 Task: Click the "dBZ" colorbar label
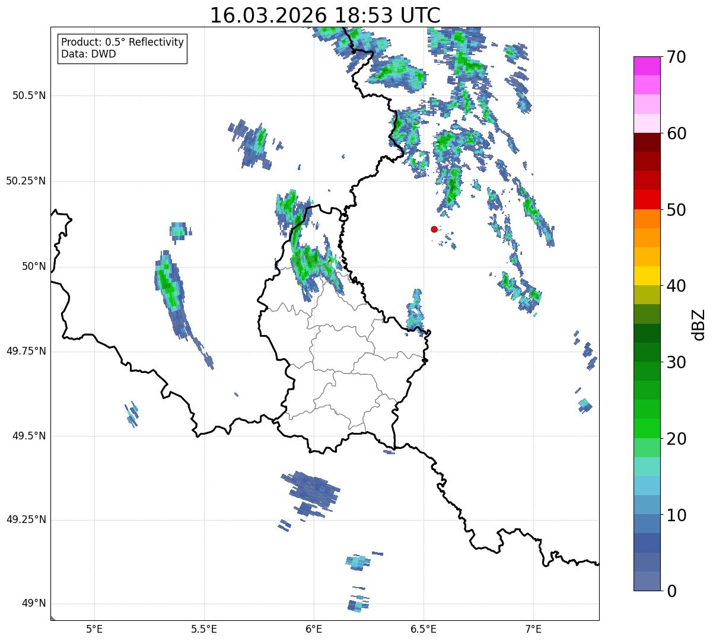point(699,324)
